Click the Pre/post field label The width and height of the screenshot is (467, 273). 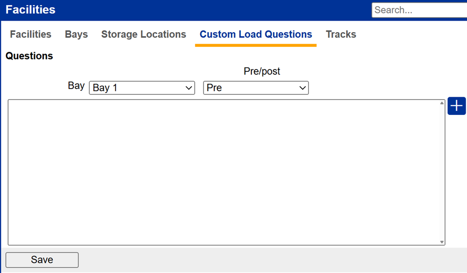262,71
